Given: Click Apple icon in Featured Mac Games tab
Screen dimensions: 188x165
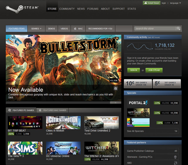Looking at the screenshot, I should [x=40, y=110].
